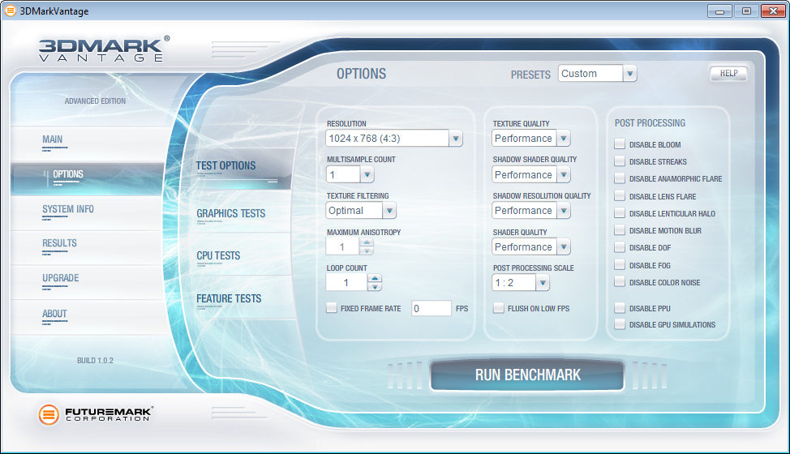Check the Fixed Frame Rate option
This screenshot has width=790, height=454.
pos(332,307)
